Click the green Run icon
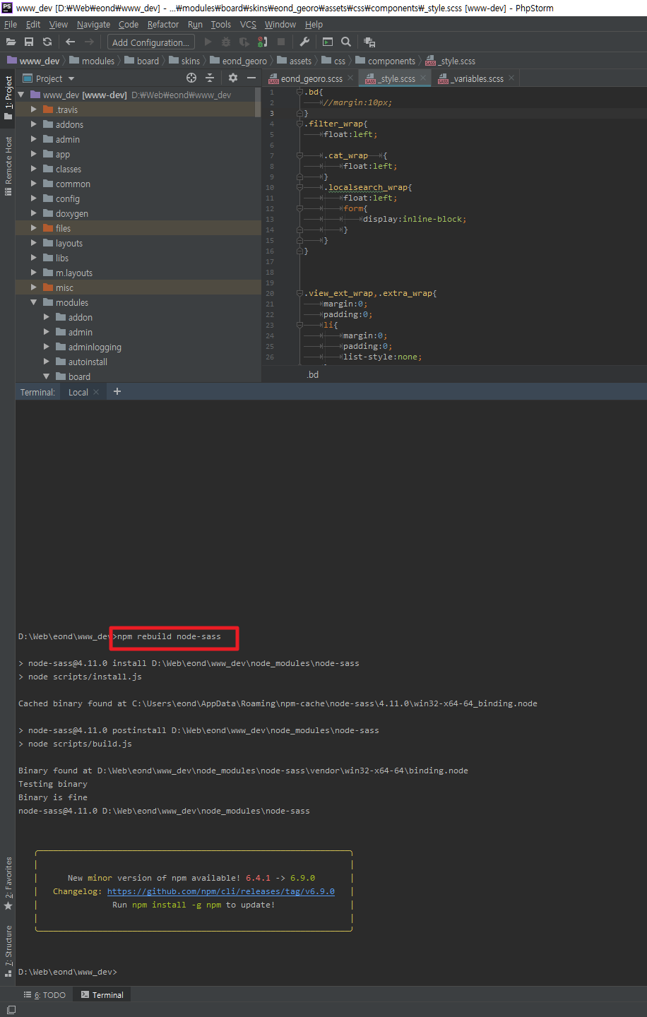This screenshot has height=1017, width=647. (x=208, y=42)
